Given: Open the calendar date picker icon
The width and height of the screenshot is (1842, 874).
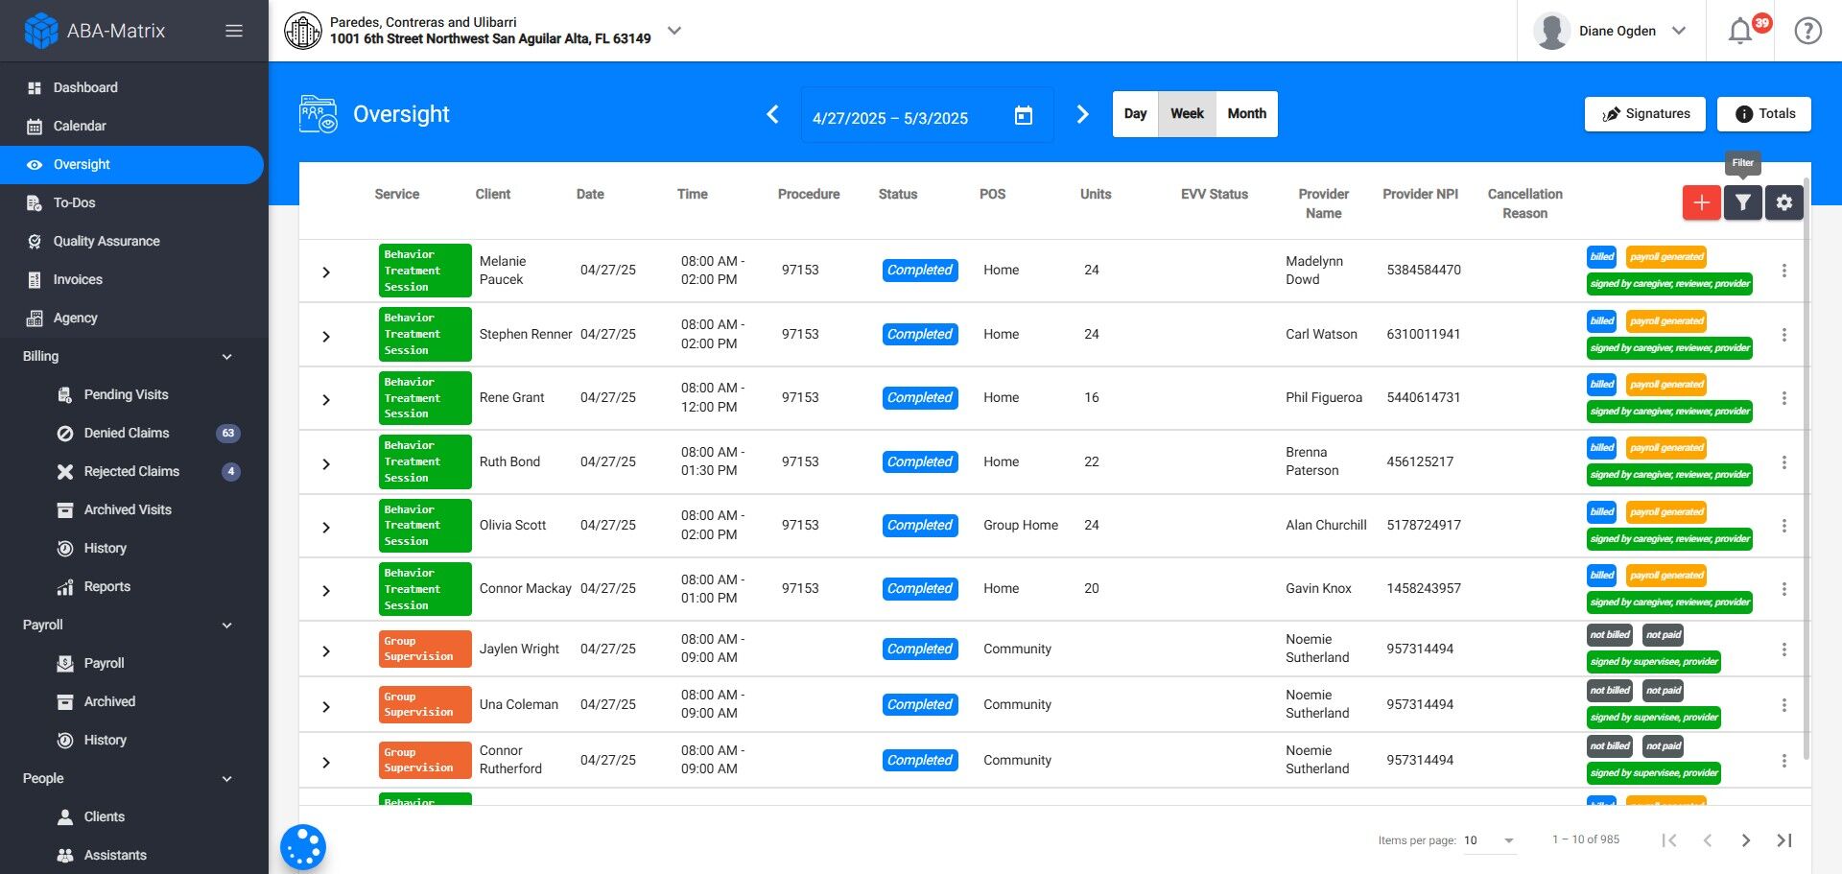Looking at the screenshot, I should click(x=1024, y=116).
